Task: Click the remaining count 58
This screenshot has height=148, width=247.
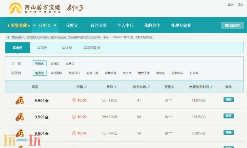Action: (x=139, y=133)
